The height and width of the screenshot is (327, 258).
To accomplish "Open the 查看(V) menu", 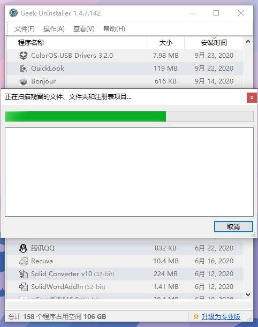I will point(84,29).
